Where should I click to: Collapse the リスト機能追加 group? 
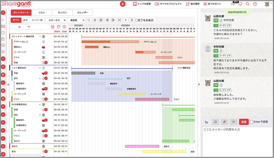(x=40, y=68)
